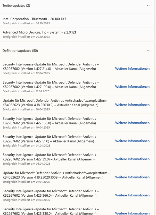Click the Security Intelligence-Update version 1.427.168.0 title
Image resolution: width=156 pixels, height=215 pixels.
coord(51,121)
